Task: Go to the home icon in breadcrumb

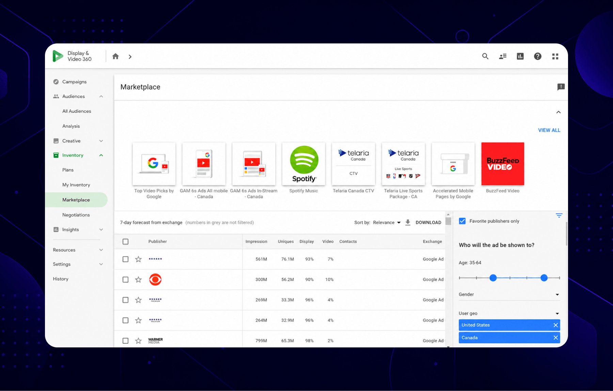Action: (x=115, y=56)
